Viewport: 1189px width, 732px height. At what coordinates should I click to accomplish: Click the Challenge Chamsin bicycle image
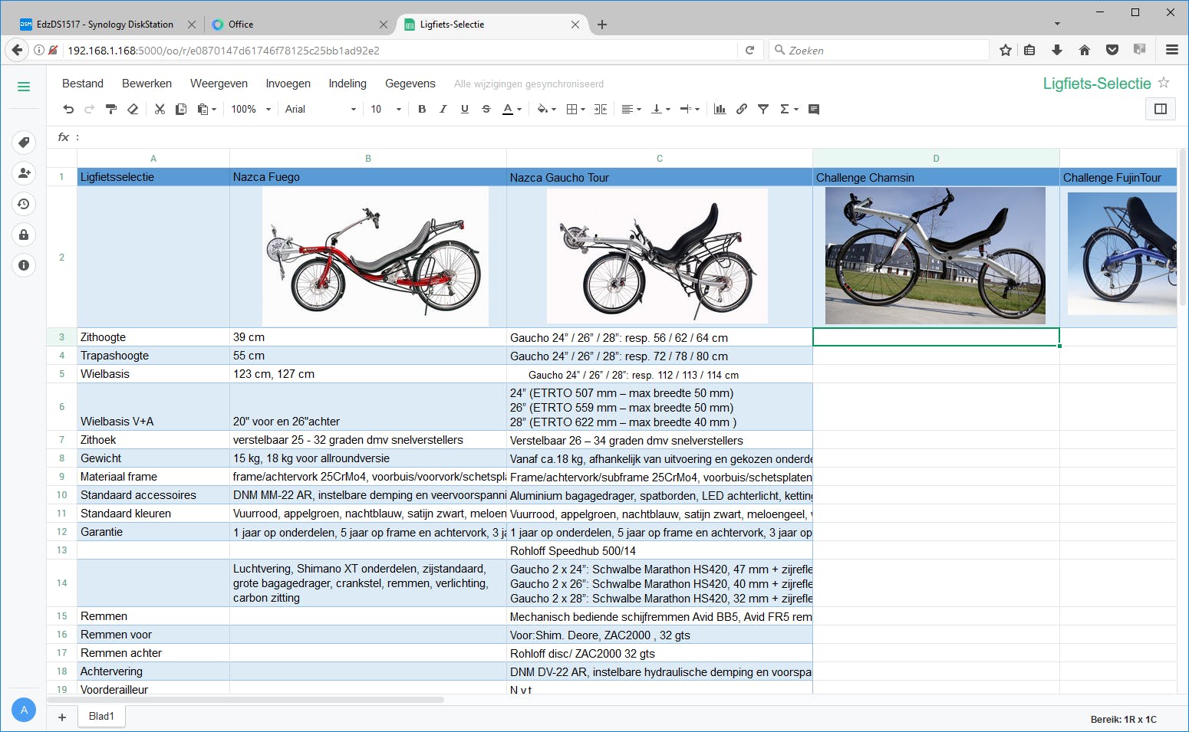coord(935,255)
